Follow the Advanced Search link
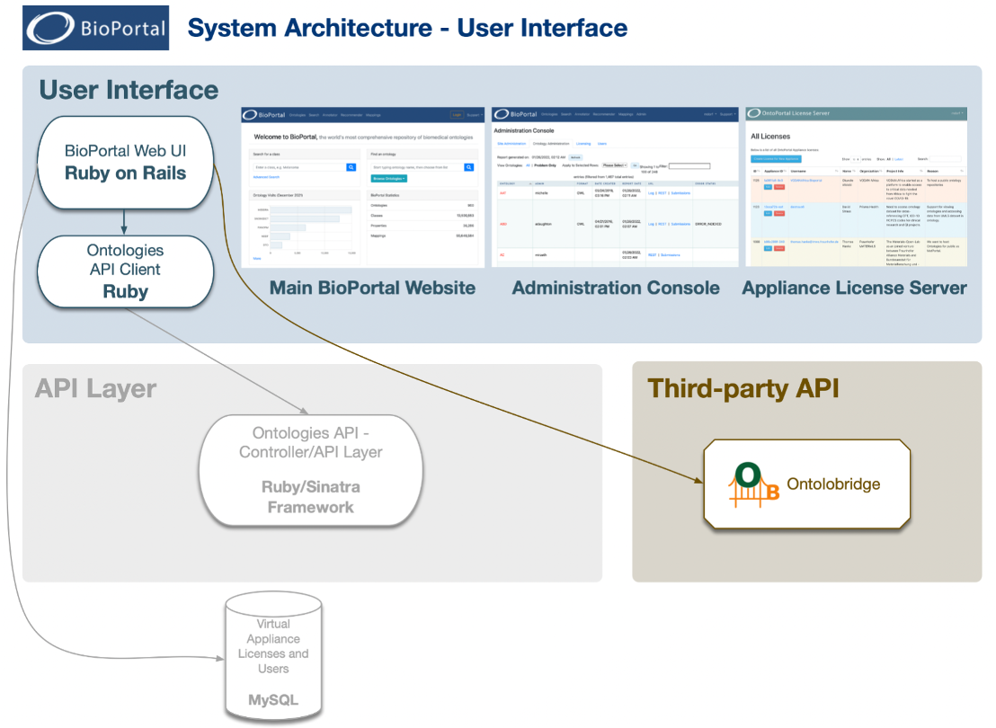The image size is (996, 728). pyautogui.click(x=266, y=177)
